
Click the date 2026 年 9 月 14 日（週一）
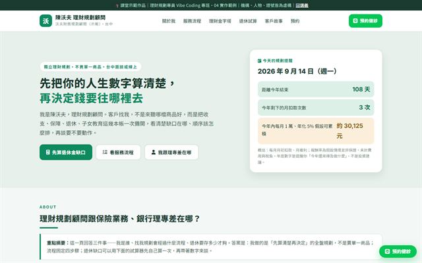tap(297, 71)
